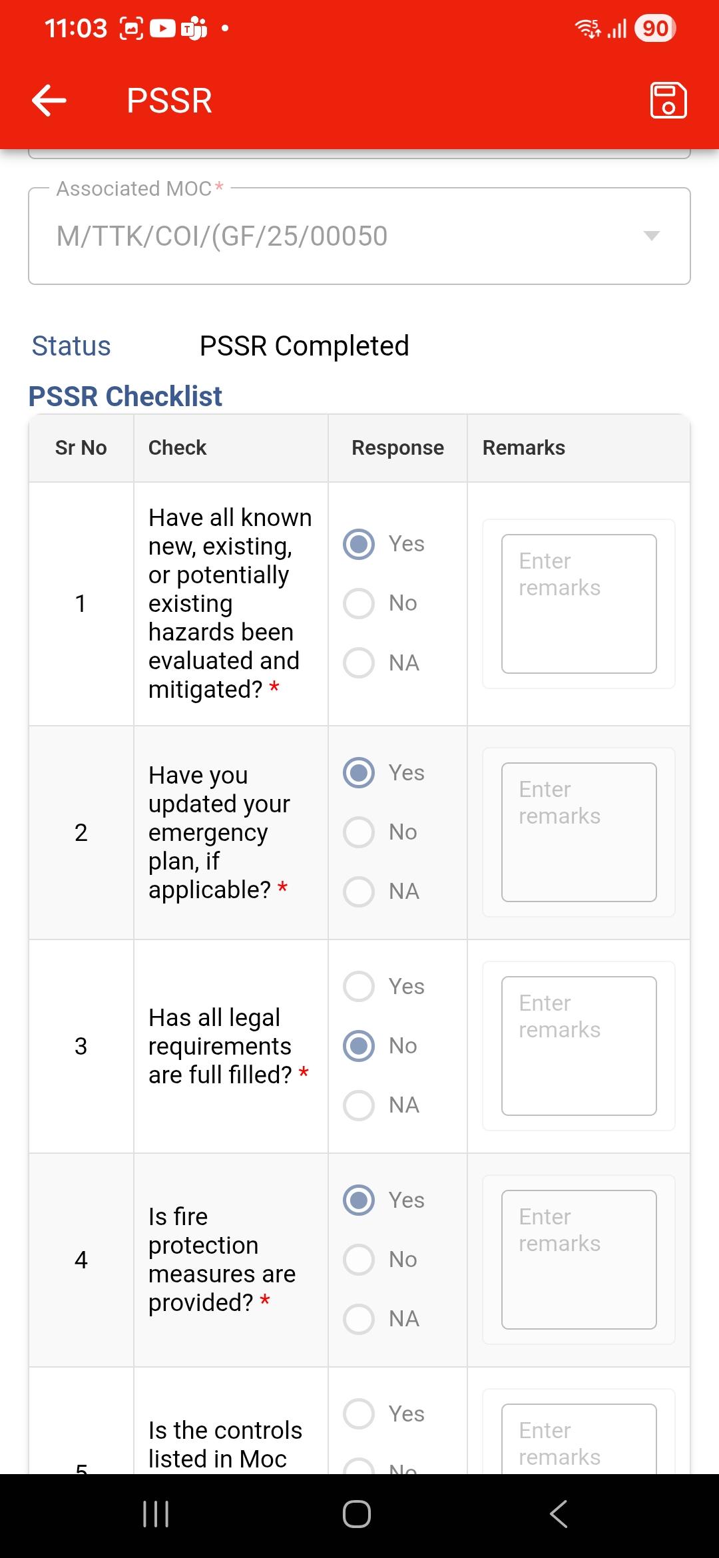Tap the battery level indicator
Screen dimensions: 719x1558
point(655,28)
